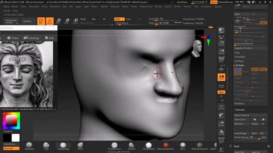Click the Projection Master button
The width and height of the screenshot is (273, 153).
11,21
